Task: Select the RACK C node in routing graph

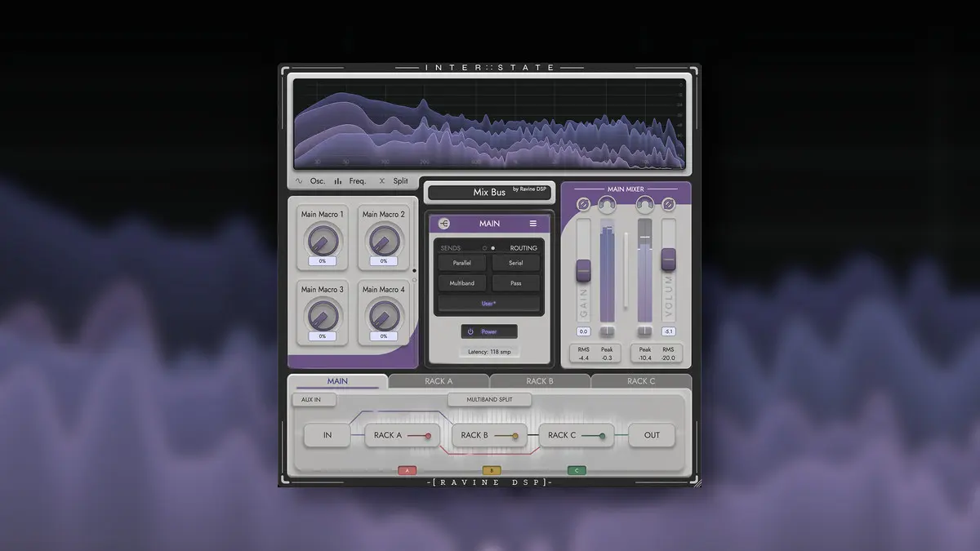Action: (x=577, y=435)
